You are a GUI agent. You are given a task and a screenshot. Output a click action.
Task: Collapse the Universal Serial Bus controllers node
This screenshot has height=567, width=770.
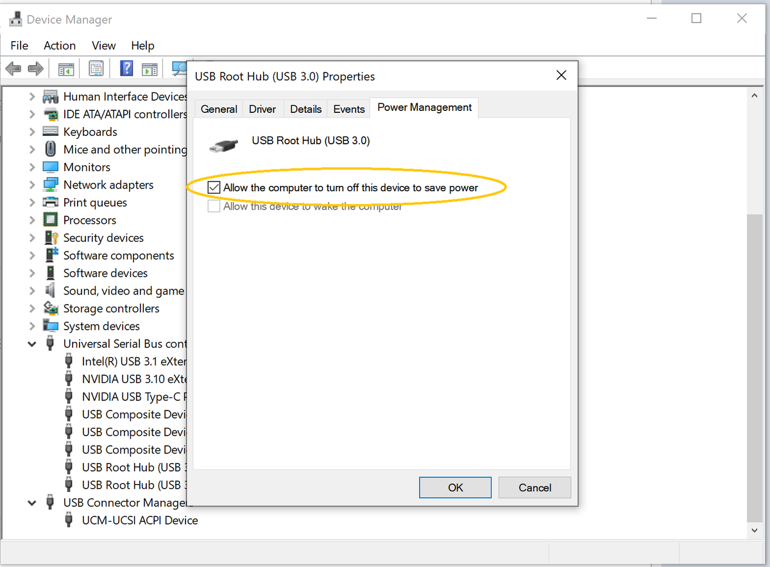coord(32,344)
